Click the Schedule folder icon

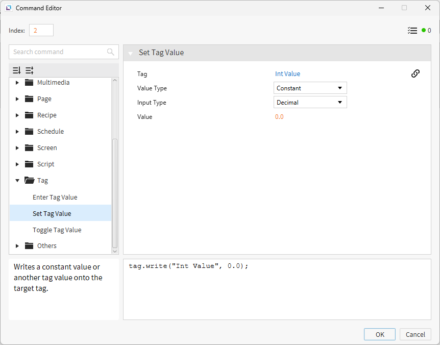coord(29,131)
